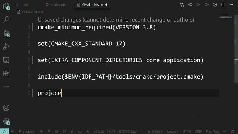The image size is (238, 134).
Task: Click line number 3 in gutter
Action: [x=29, y=44]
